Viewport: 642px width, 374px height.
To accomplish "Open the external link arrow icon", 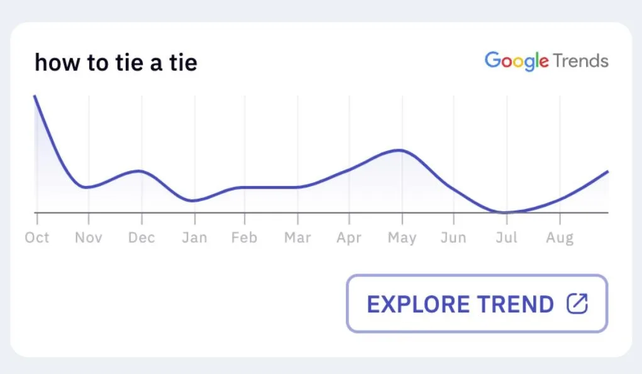I will pos(577,304).
